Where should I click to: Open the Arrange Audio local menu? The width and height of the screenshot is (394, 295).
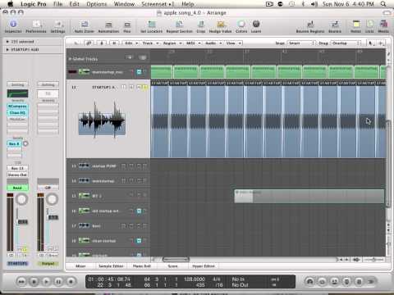213,43
